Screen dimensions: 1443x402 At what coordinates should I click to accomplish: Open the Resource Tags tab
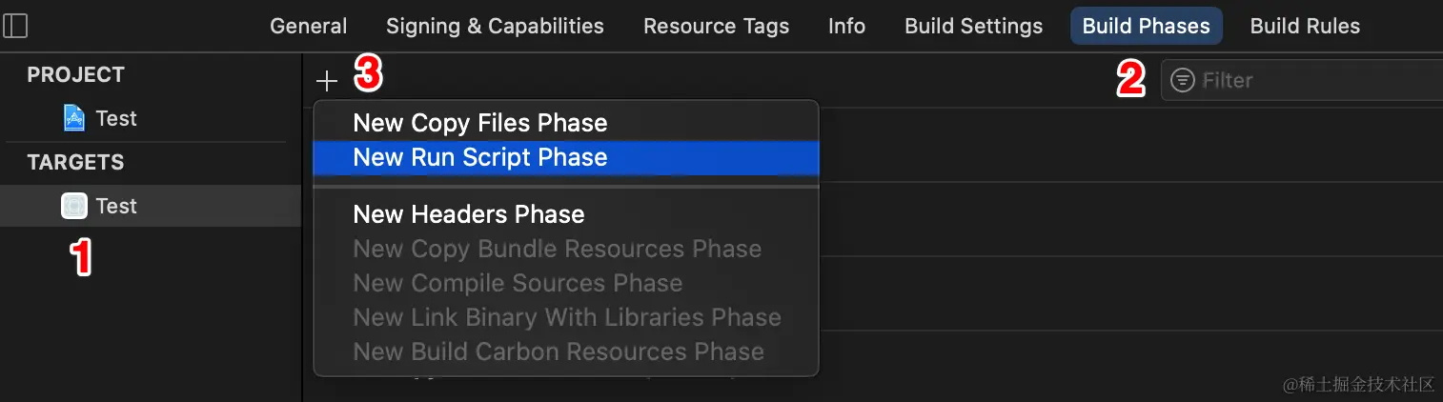click(716, 26)
